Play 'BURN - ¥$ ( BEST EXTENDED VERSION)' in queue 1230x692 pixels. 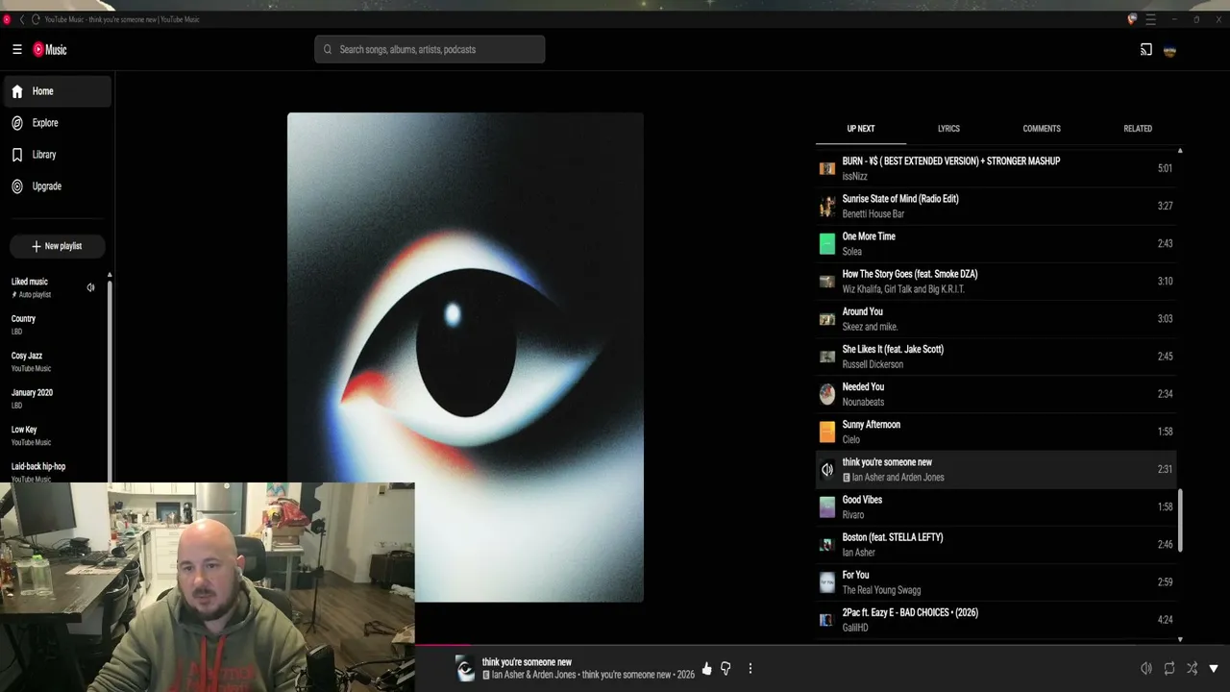point(996,168)
